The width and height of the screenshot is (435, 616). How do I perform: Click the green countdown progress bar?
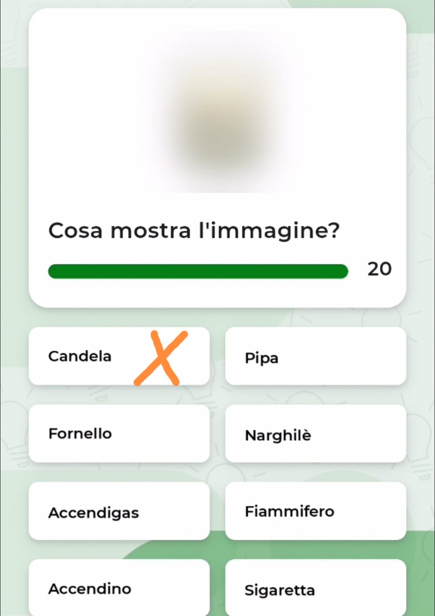[x=197, y=271]
